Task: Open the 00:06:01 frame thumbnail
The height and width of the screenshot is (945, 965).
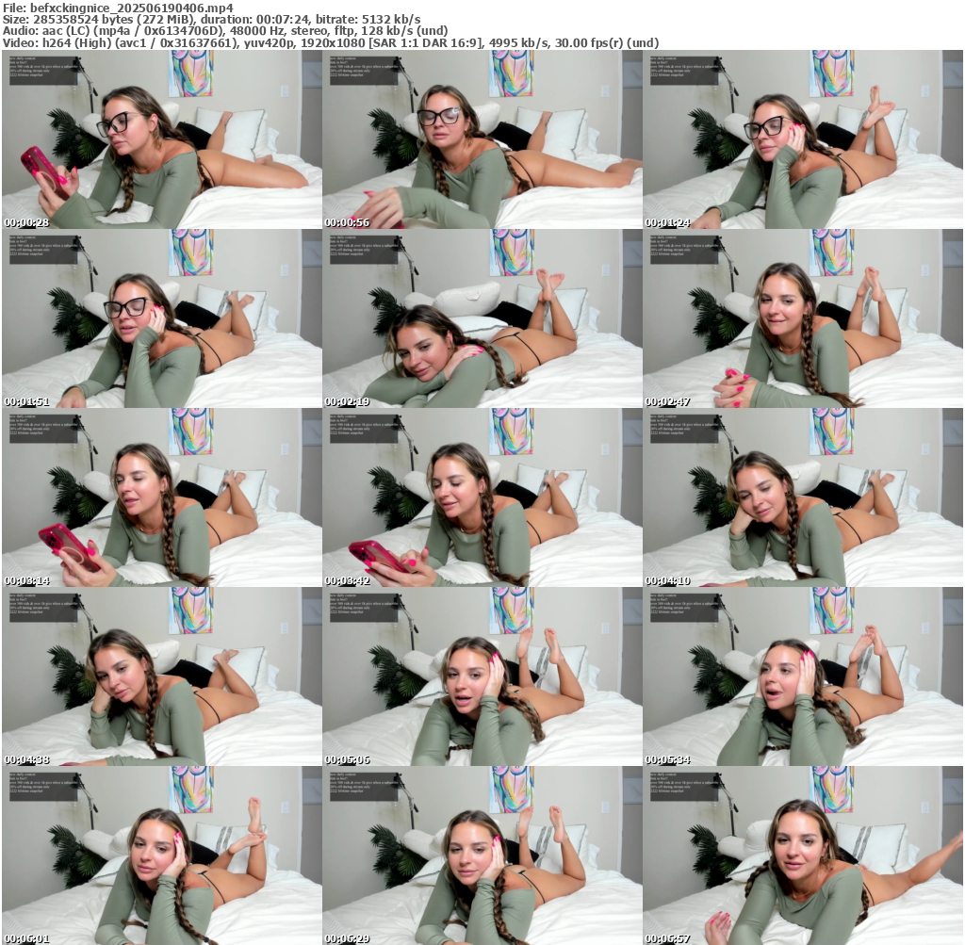Action: pos(162,855)
